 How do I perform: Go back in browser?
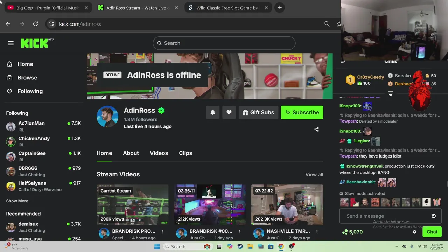[x=8, y=24]
